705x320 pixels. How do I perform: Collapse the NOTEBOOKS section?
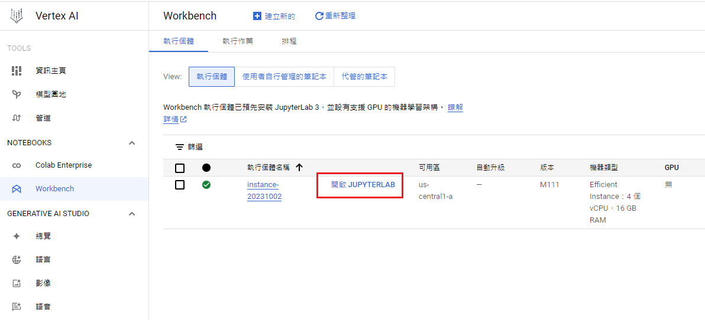[x=132, y=143]
